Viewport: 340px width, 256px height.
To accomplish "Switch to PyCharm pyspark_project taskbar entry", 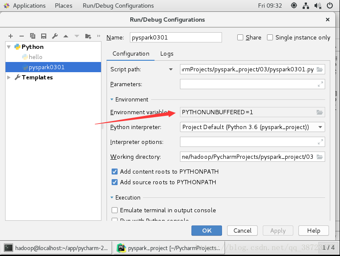I will (169, 248).
